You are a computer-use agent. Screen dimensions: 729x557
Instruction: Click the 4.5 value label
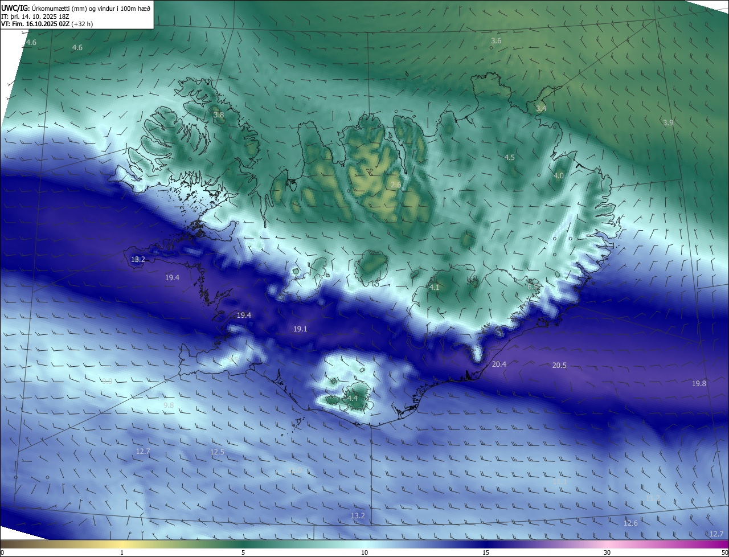pos(510,157)
